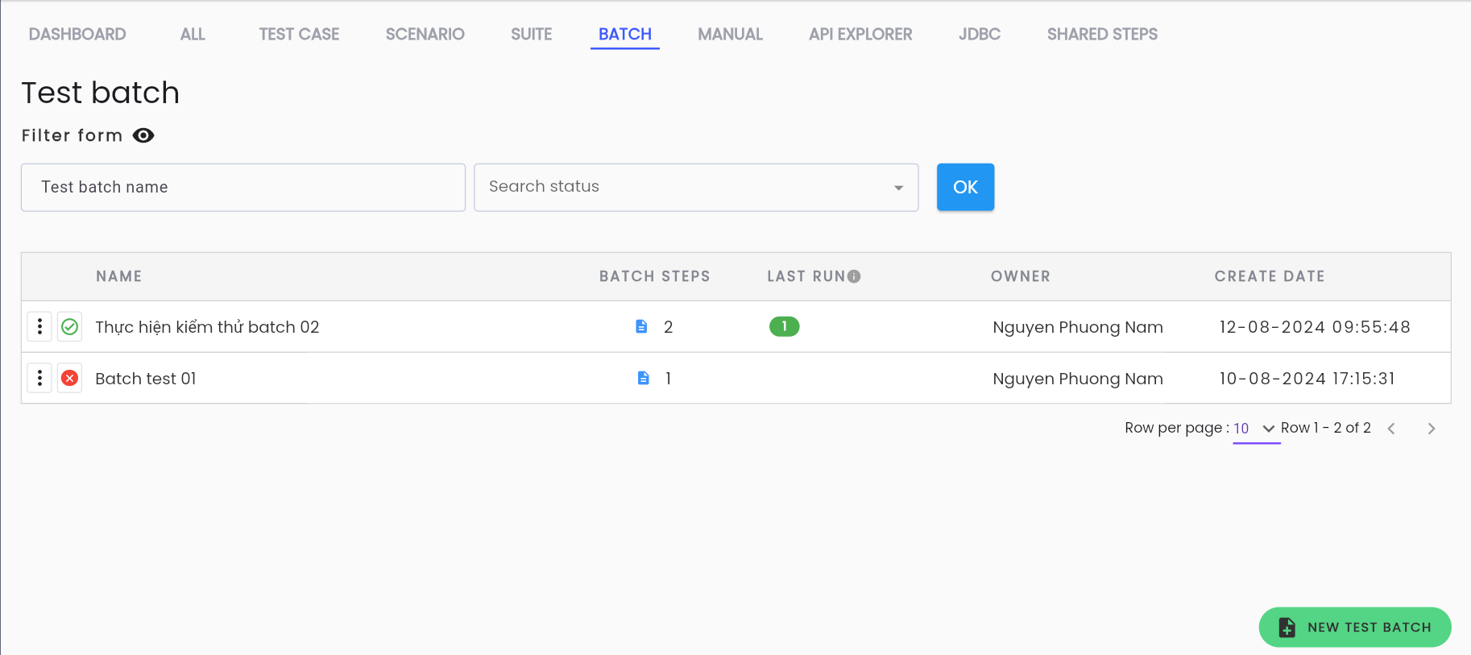Open the JDBC tab
This screenshot has width=1471, height=655.
(980, 34)
